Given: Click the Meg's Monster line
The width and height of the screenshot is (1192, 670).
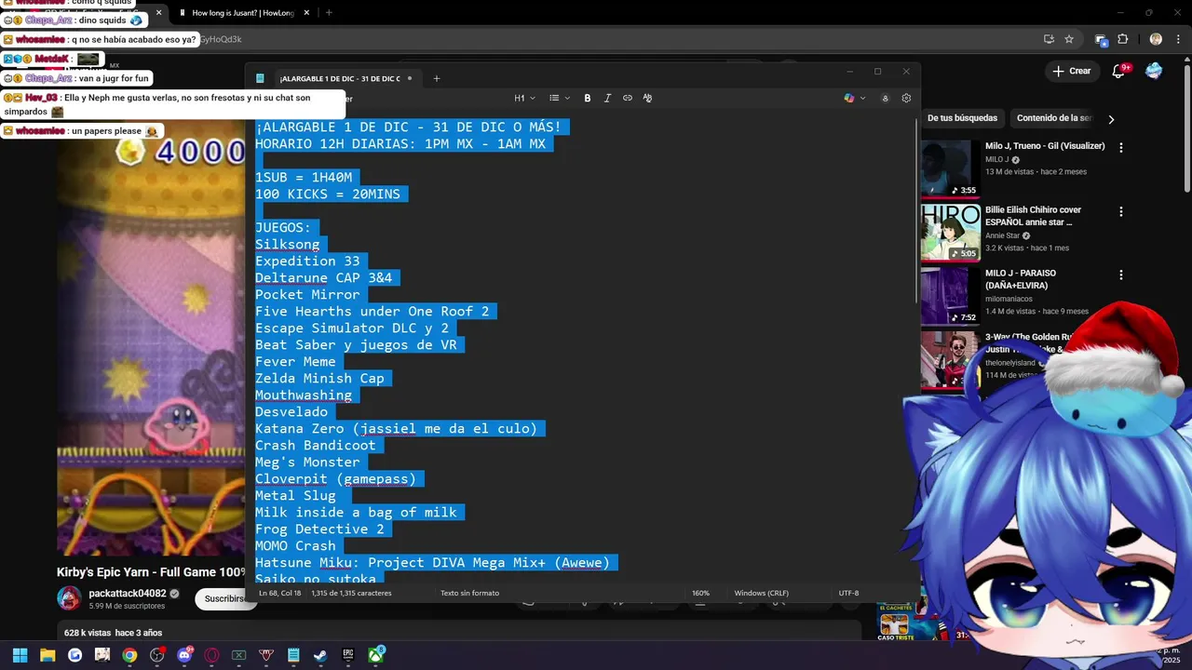Looking at the screenshot, I should 307,462.
